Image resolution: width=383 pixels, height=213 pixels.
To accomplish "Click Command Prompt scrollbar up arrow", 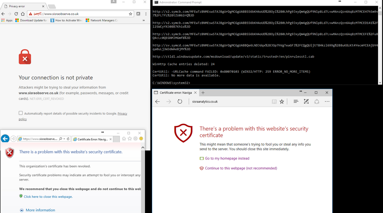I will [380, 8].
